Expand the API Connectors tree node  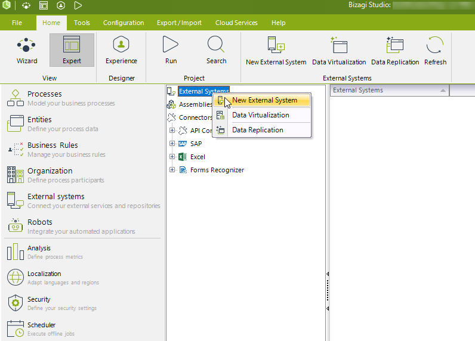coord(172,131)
